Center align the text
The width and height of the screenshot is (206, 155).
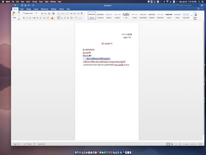pyautogui.click(x=62, y=18)
